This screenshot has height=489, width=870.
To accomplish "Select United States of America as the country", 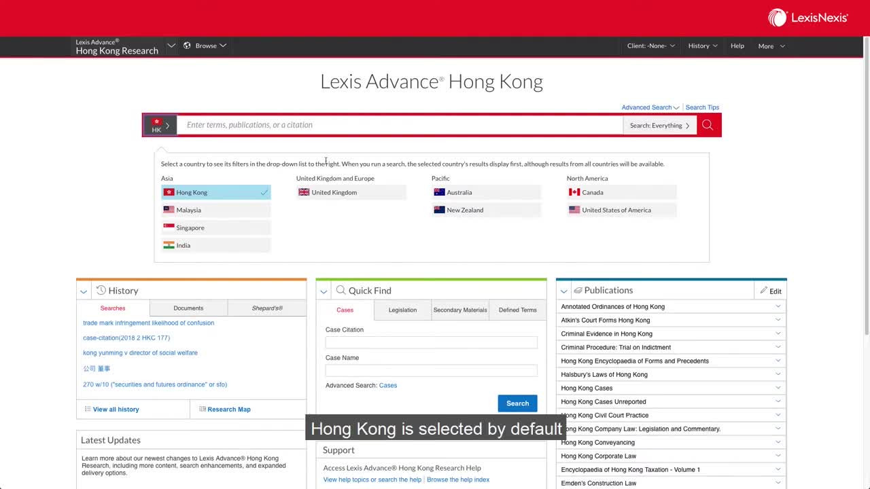I will coord(622,210).
